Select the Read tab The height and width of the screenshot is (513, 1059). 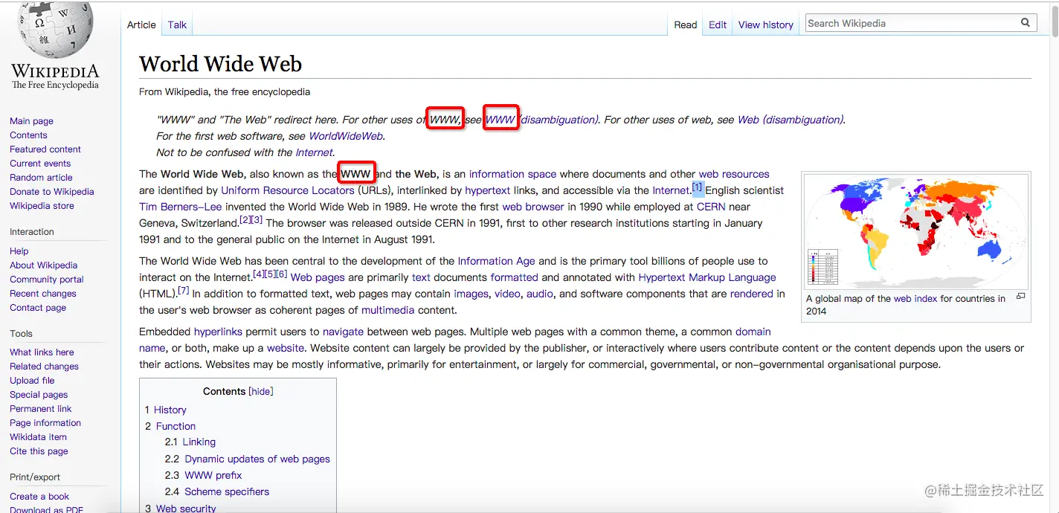click(x=686, y=25)
